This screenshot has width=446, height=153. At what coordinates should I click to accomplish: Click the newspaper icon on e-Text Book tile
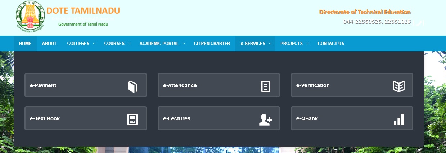[x=132, y=120]
